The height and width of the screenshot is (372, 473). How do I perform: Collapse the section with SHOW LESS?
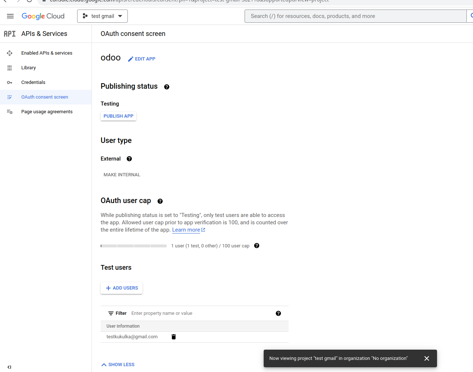coord(118,365)
